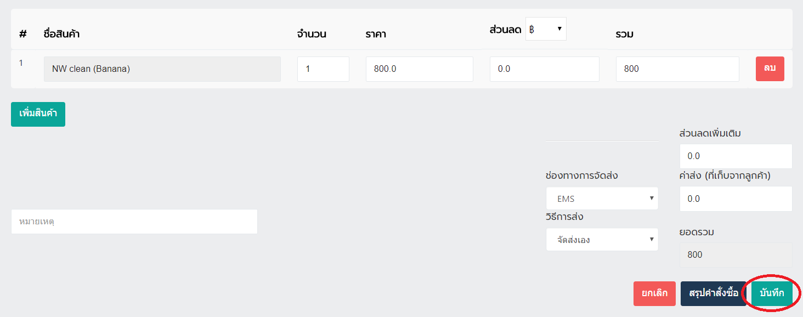Open the สรุปคำสั่งซื้อ order summary

pyautogui.click(x=714, y=293)
